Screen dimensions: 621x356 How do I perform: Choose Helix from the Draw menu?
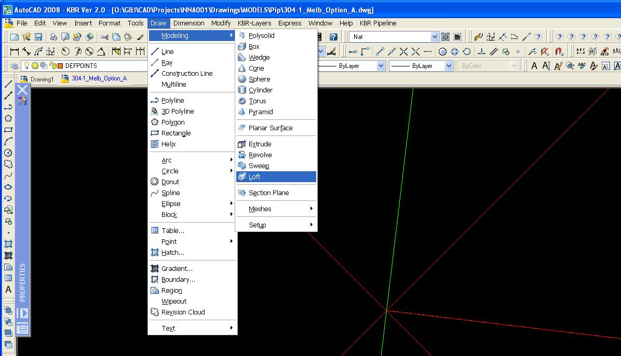[x=193, y=144]
